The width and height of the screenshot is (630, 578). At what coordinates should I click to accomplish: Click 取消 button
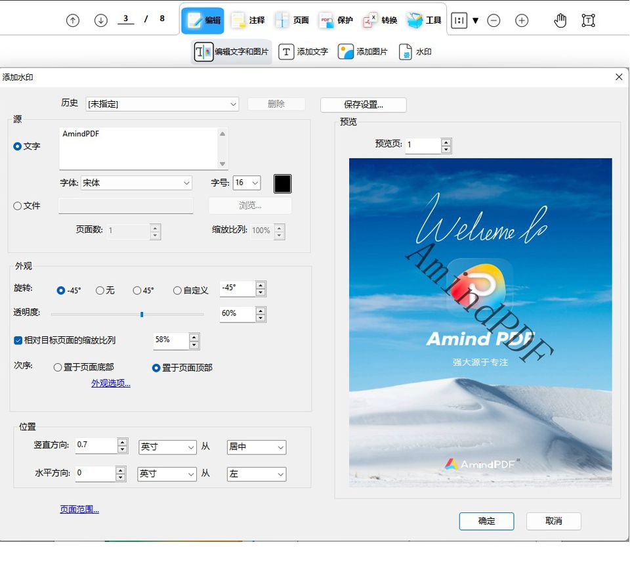coord(554,522)
